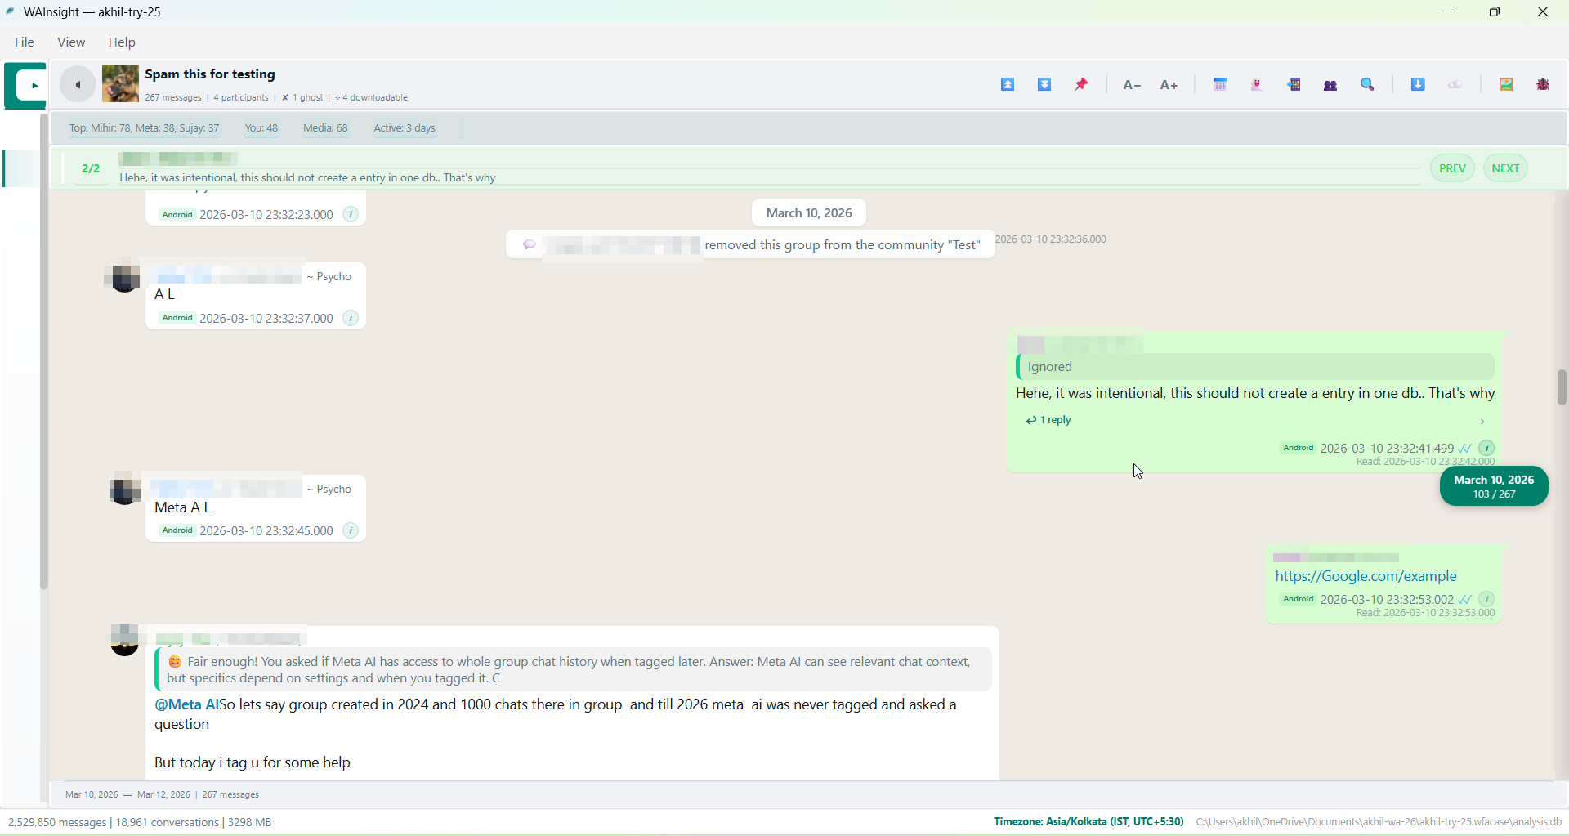The image size is (1569, 836).
Task: Open info icon for 'Meta A L' message
Action: pos(351,530)
